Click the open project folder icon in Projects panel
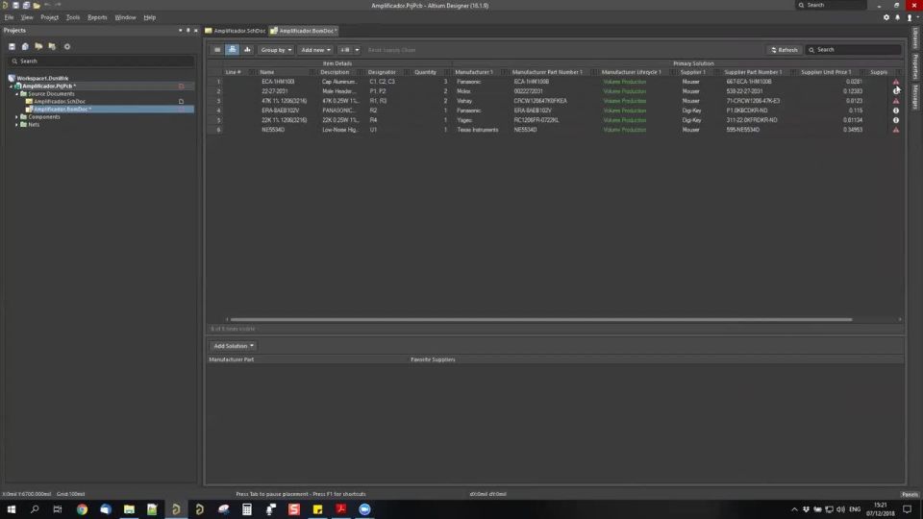The height and width of the screenshot is (519, 923). (x=38, y=46)
